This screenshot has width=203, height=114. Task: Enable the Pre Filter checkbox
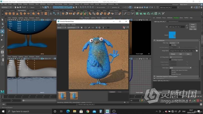pyautogui.click(x=170, y=45)
